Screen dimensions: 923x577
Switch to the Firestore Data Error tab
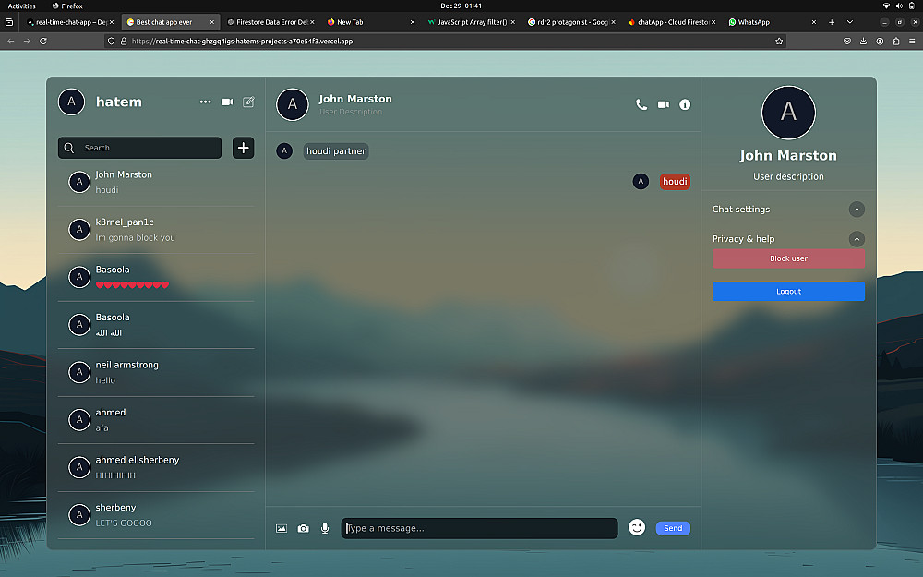270,22
